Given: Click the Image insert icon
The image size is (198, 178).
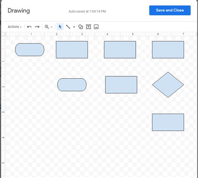Looking at the screenshot, I should [96, 27].
